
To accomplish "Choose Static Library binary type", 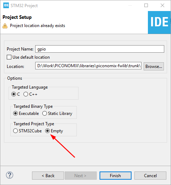I will [x=44, y=113].
